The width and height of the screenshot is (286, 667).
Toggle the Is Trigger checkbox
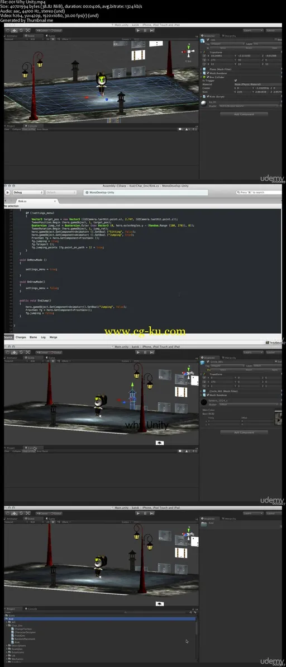tap(236, 81)
